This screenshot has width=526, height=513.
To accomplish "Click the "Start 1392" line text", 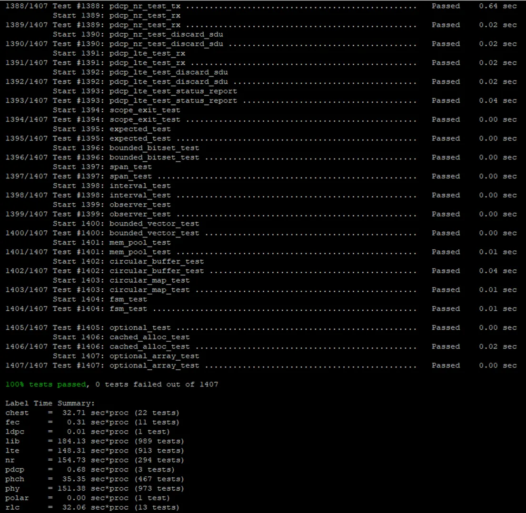I will 140,72.
